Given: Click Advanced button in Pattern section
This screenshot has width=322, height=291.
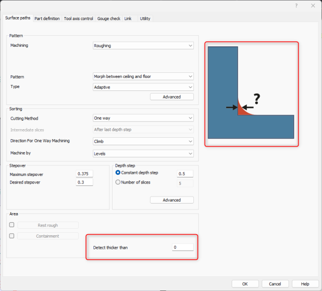Looking at the screenshot, I should pos(172,97).
